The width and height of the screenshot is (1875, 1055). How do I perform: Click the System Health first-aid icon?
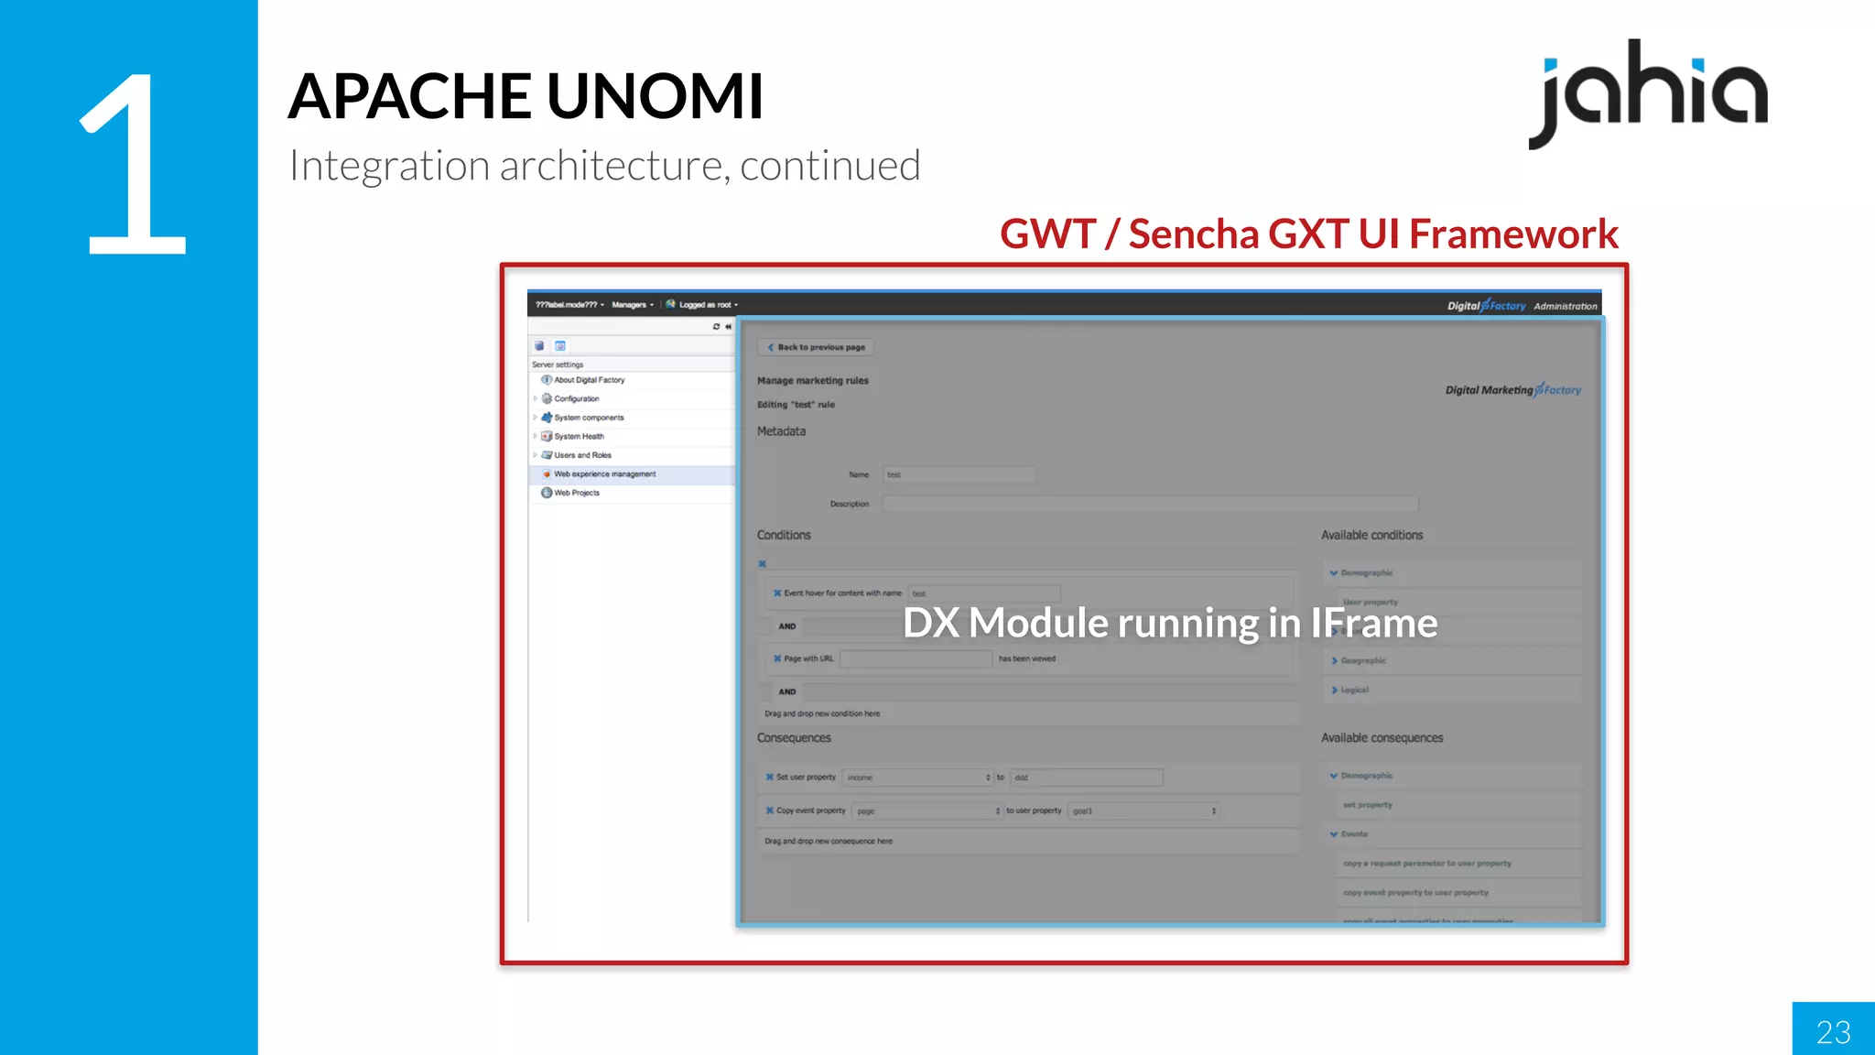coord(547,437)
